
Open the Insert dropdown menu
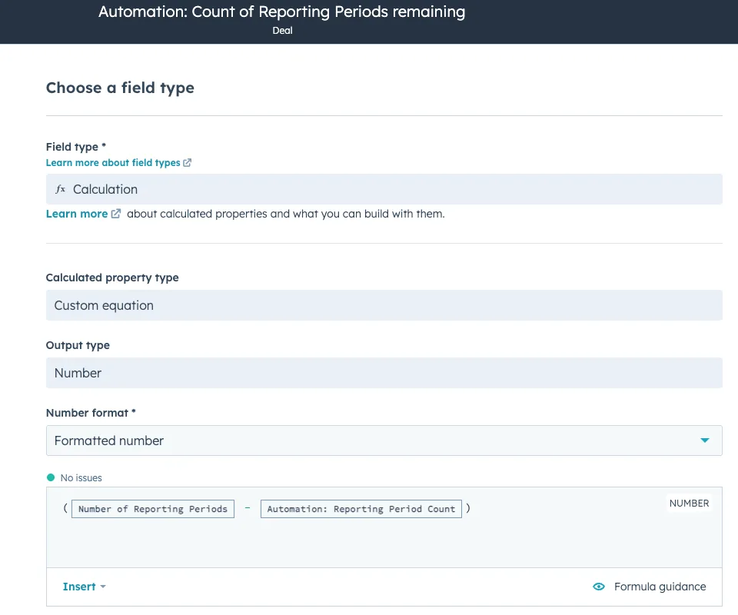click(84, 587)
